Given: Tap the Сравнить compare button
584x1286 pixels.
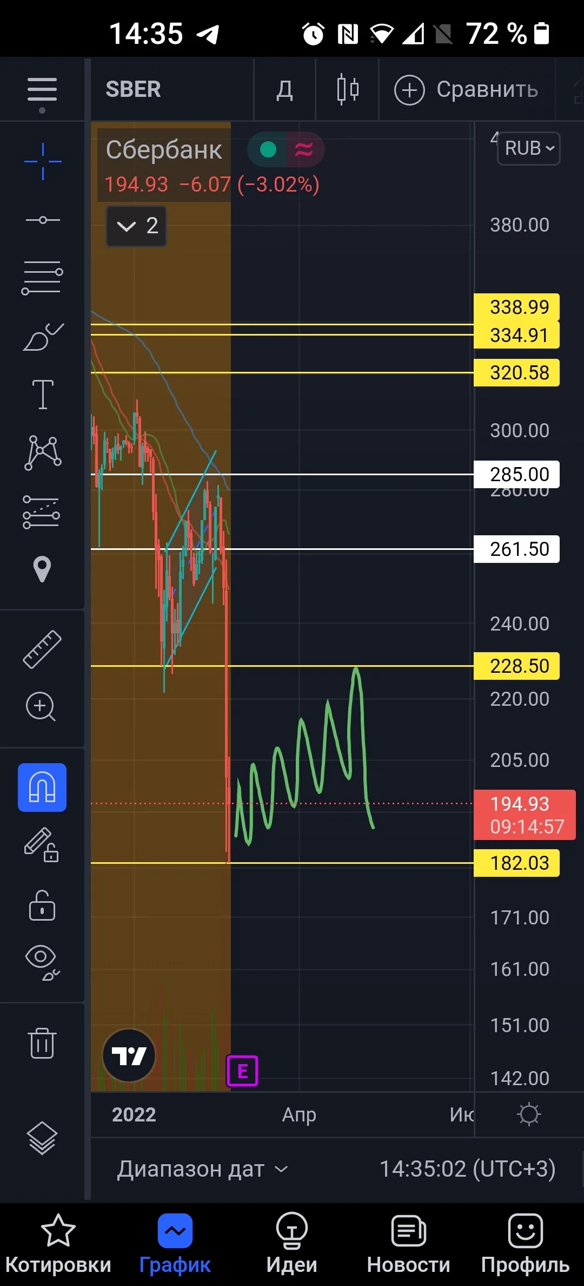Looking at the screenshot, I should (466, 90).
